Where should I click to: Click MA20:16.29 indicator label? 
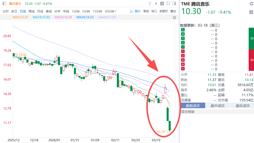coord(63,17)
